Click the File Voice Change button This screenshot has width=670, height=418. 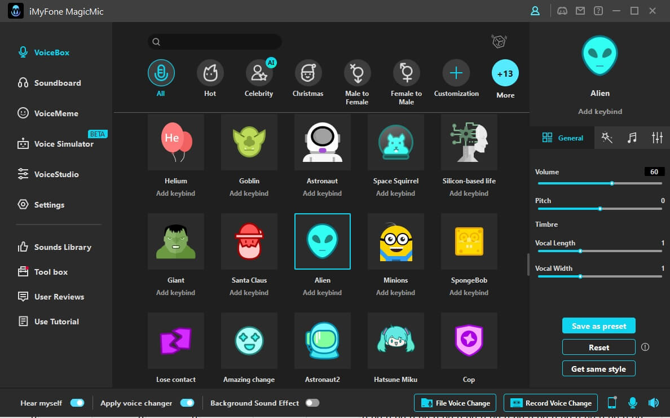[455, 403]
